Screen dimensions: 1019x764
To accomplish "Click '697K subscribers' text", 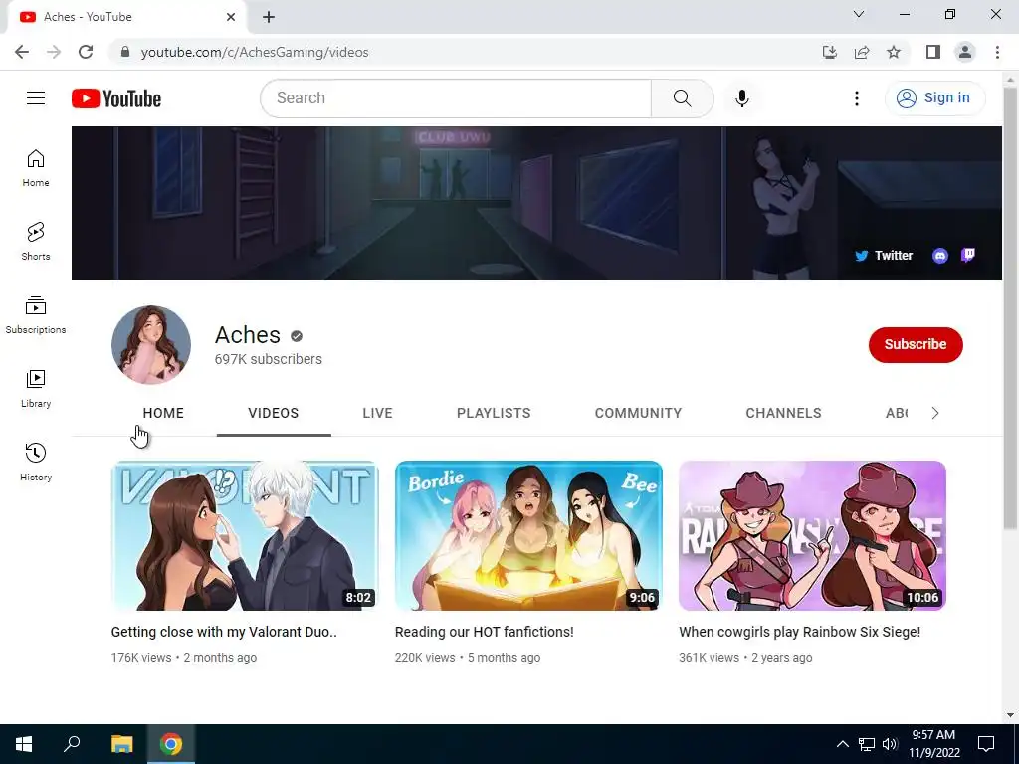I will click(x=269, y=359).
